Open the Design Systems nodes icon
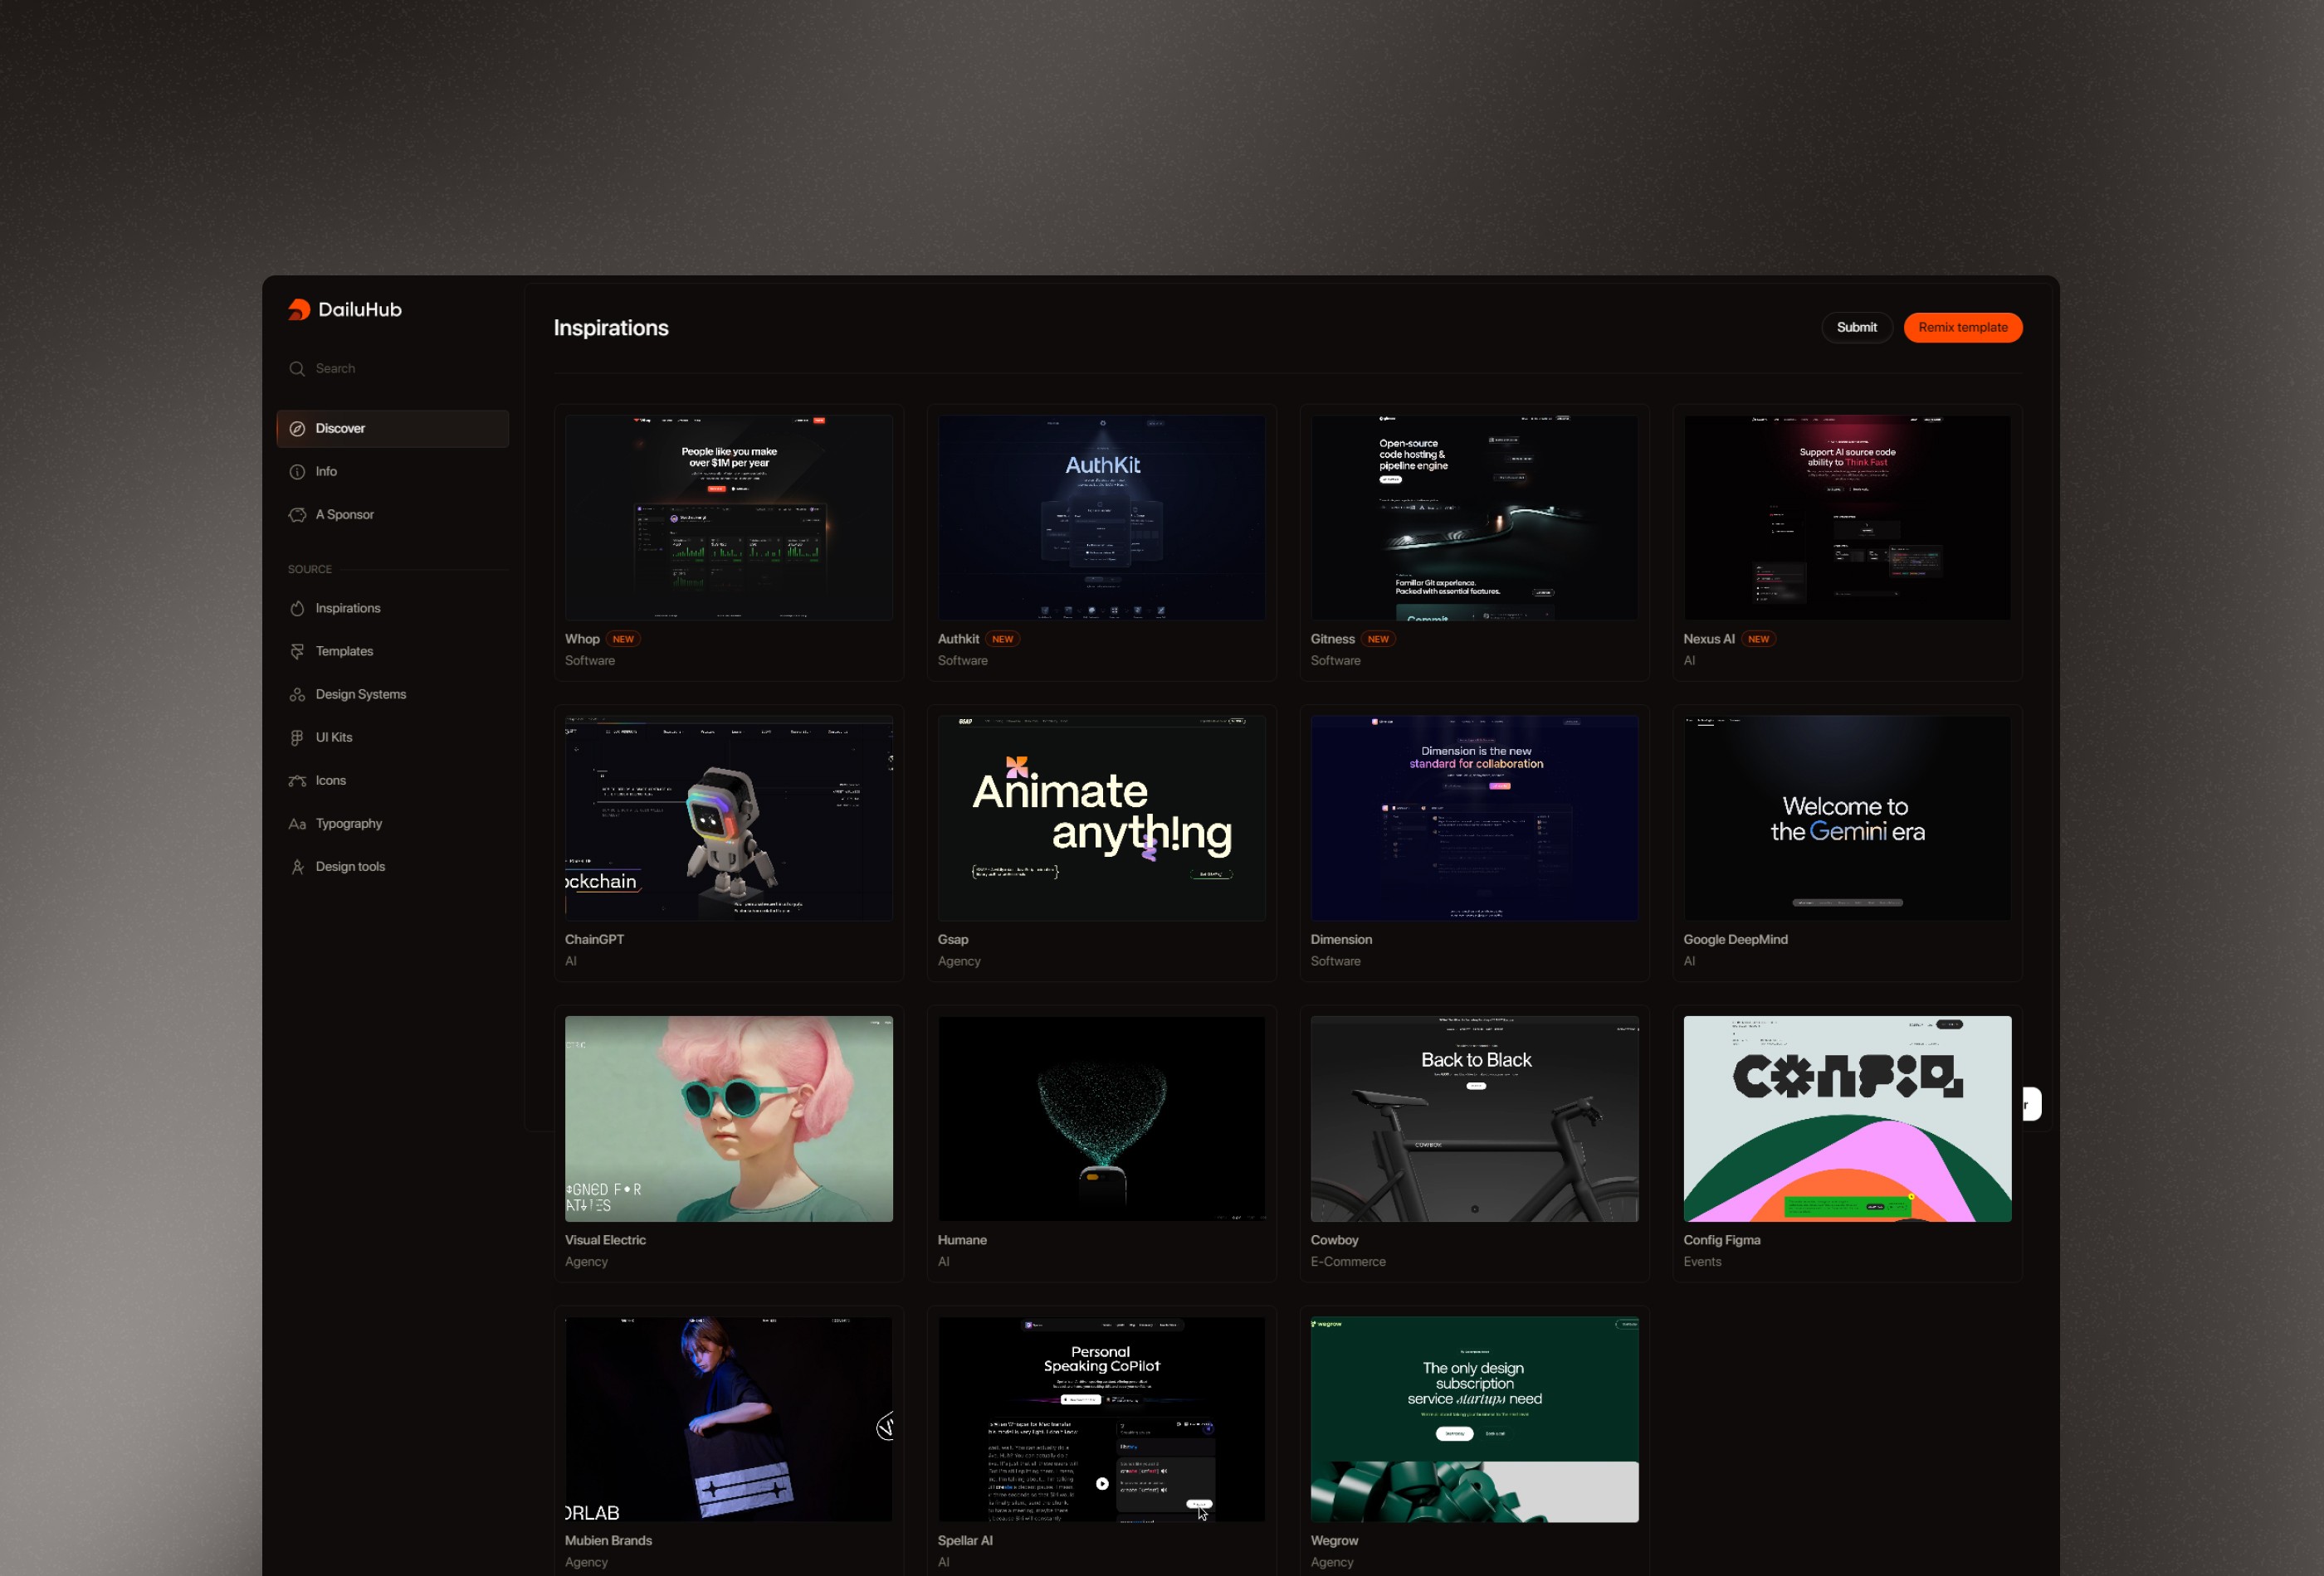Screen dimensions: 2324x1576 tap(297, 693)
